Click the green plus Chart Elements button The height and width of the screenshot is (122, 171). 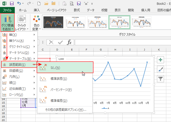pos(160,60)
